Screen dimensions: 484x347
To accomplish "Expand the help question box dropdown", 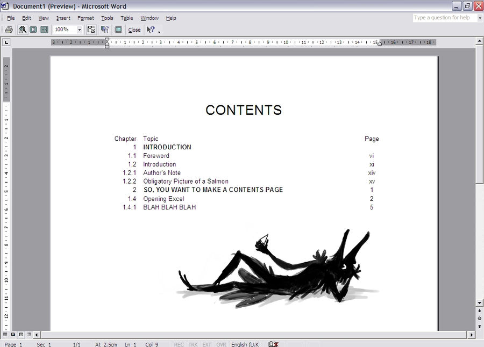I will [x=480, y=18].
